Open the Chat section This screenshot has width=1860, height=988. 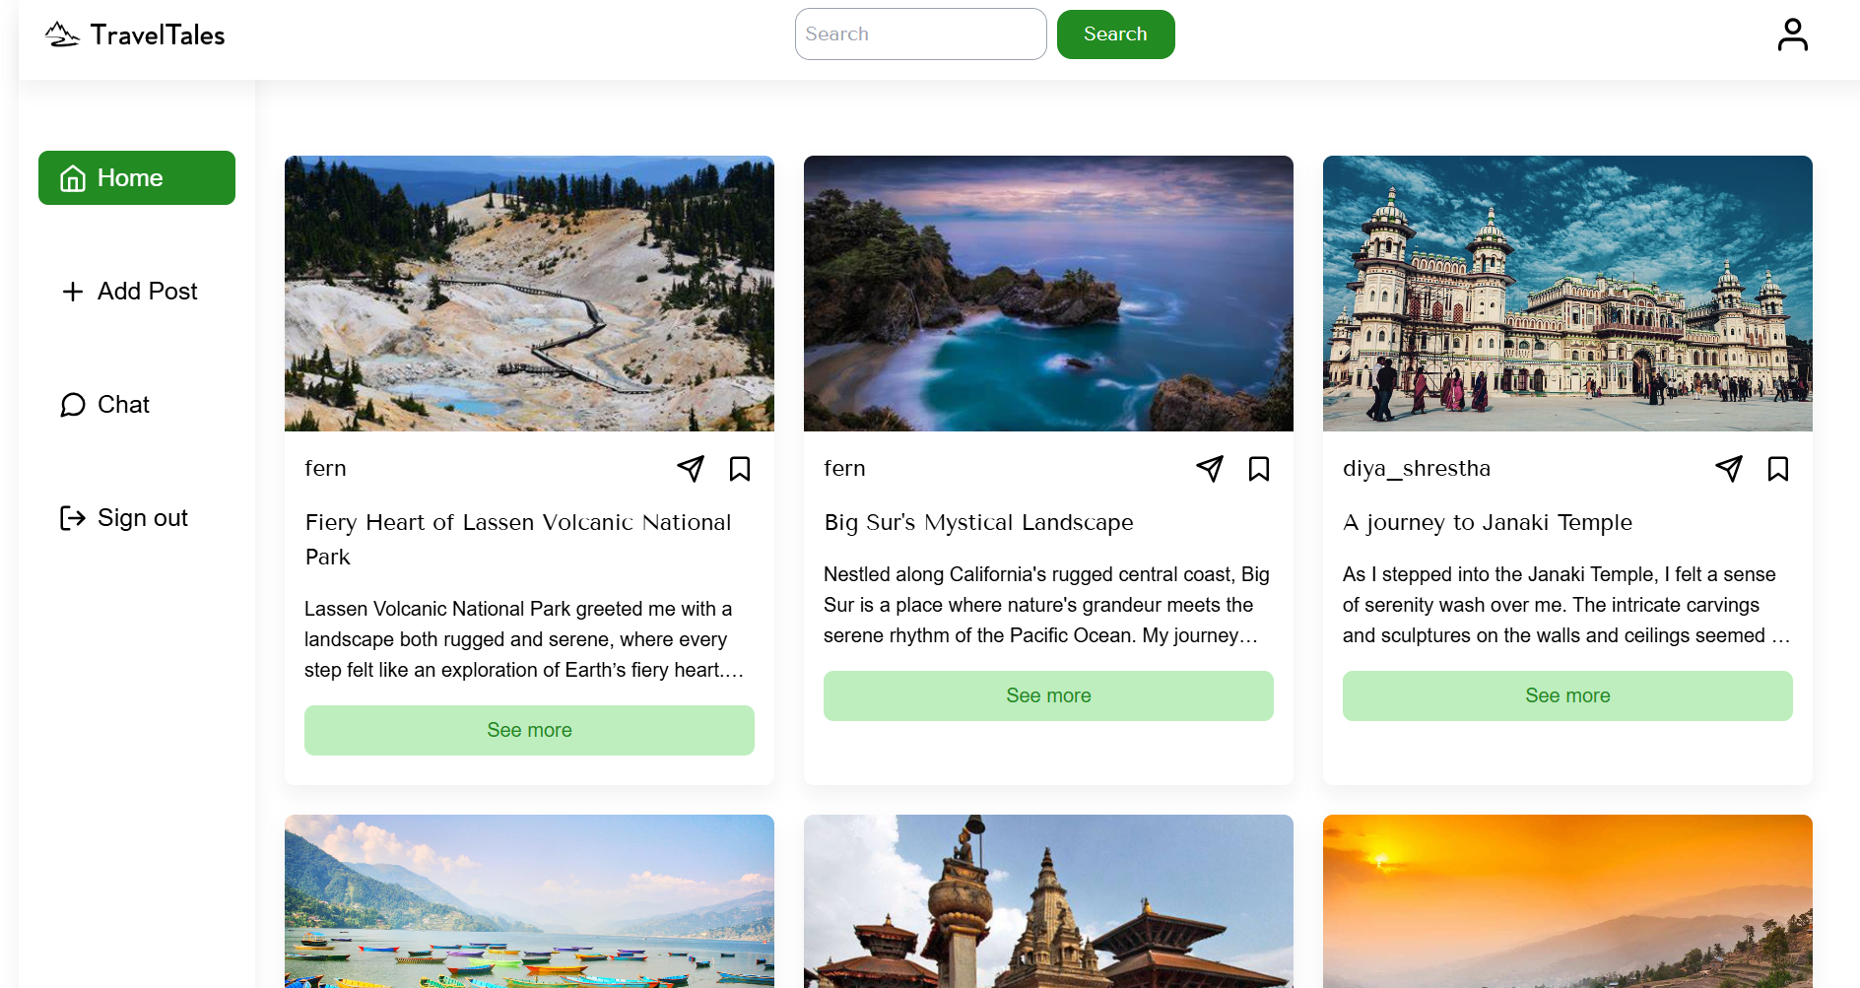[x=105, y=405]
